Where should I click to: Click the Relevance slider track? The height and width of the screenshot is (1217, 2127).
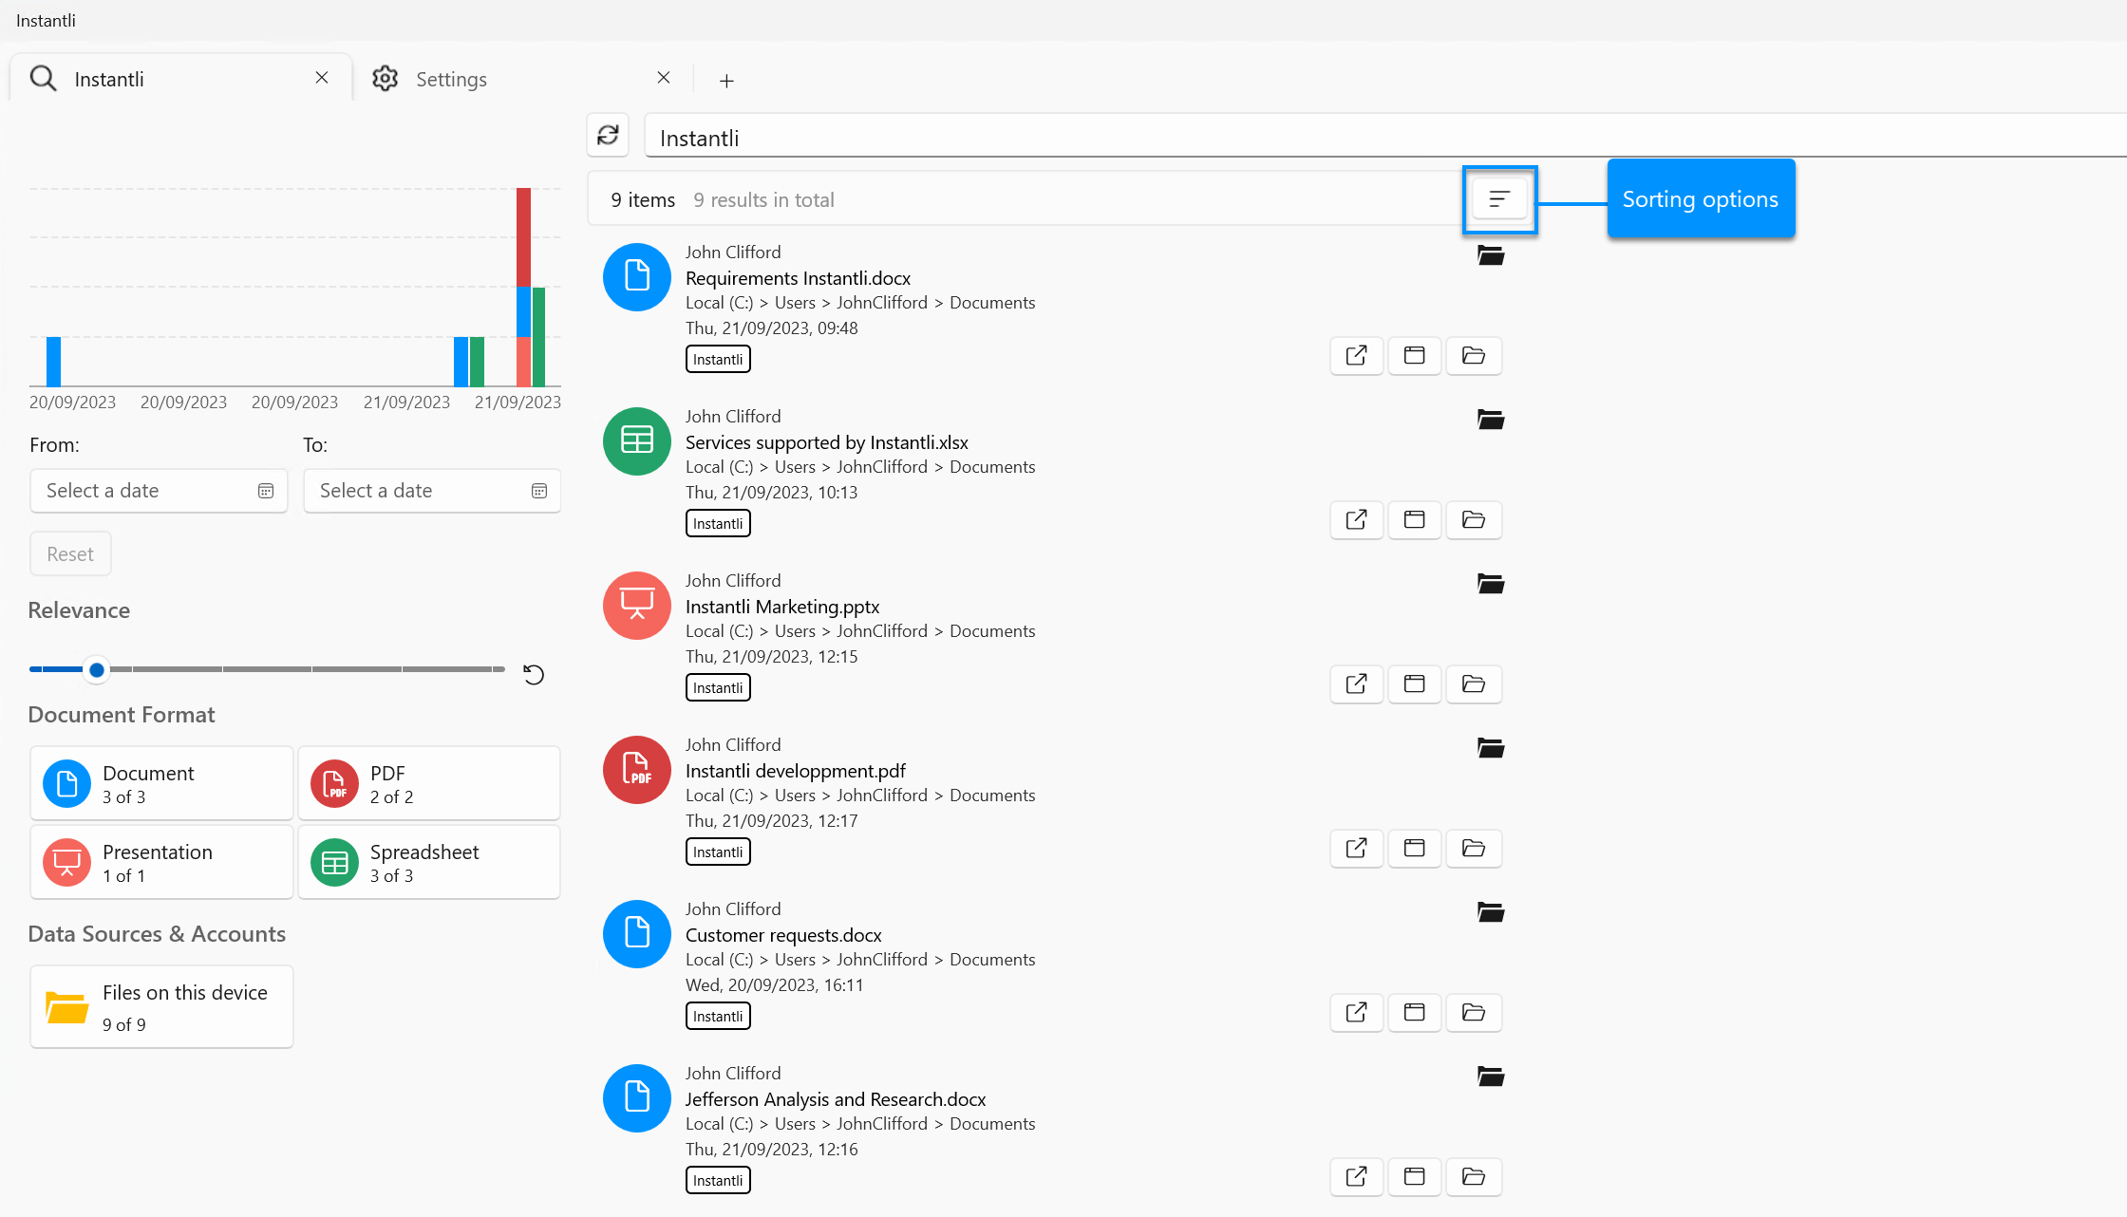point(267,669)
